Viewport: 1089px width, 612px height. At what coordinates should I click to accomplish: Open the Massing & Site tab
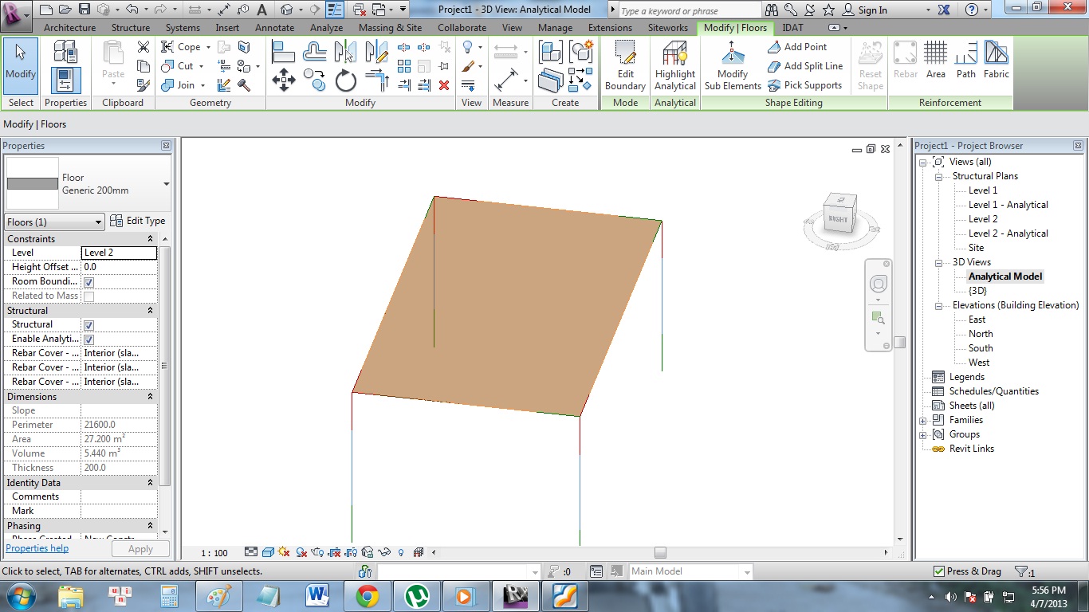point(391,28)
